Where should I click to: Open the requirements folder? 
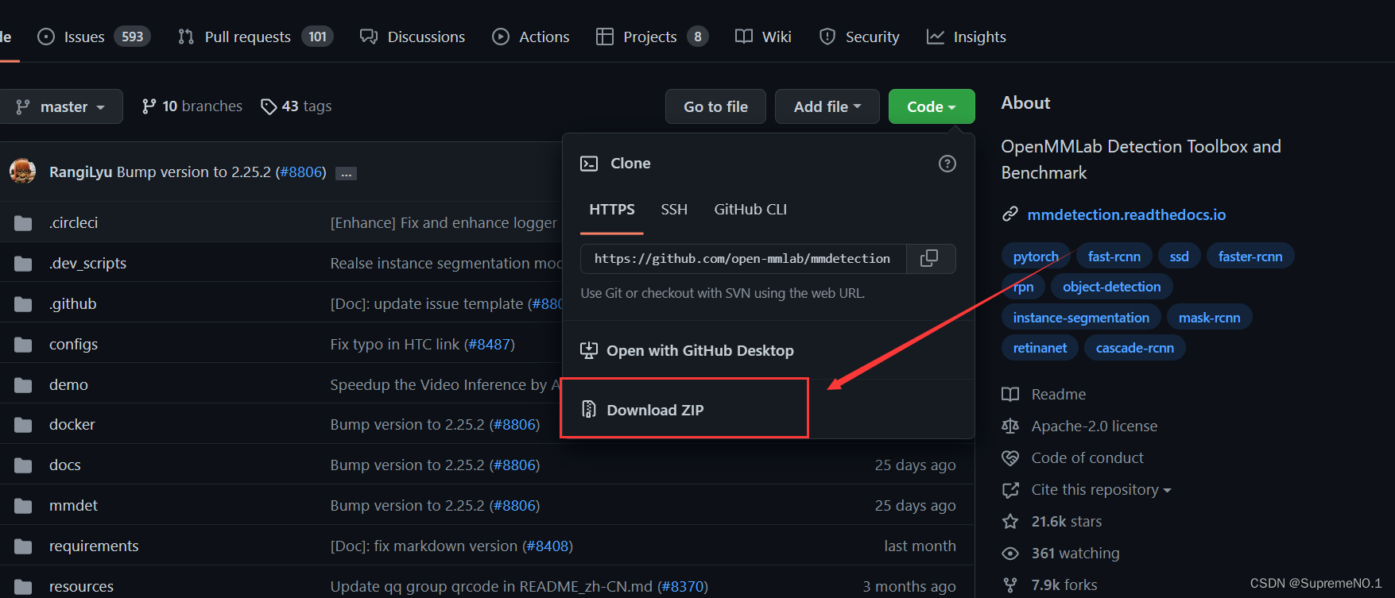tap(94, 546)
